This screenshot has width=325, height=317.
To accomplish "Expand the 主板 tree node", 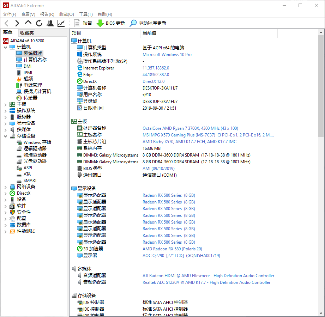I will click(5, 105).
